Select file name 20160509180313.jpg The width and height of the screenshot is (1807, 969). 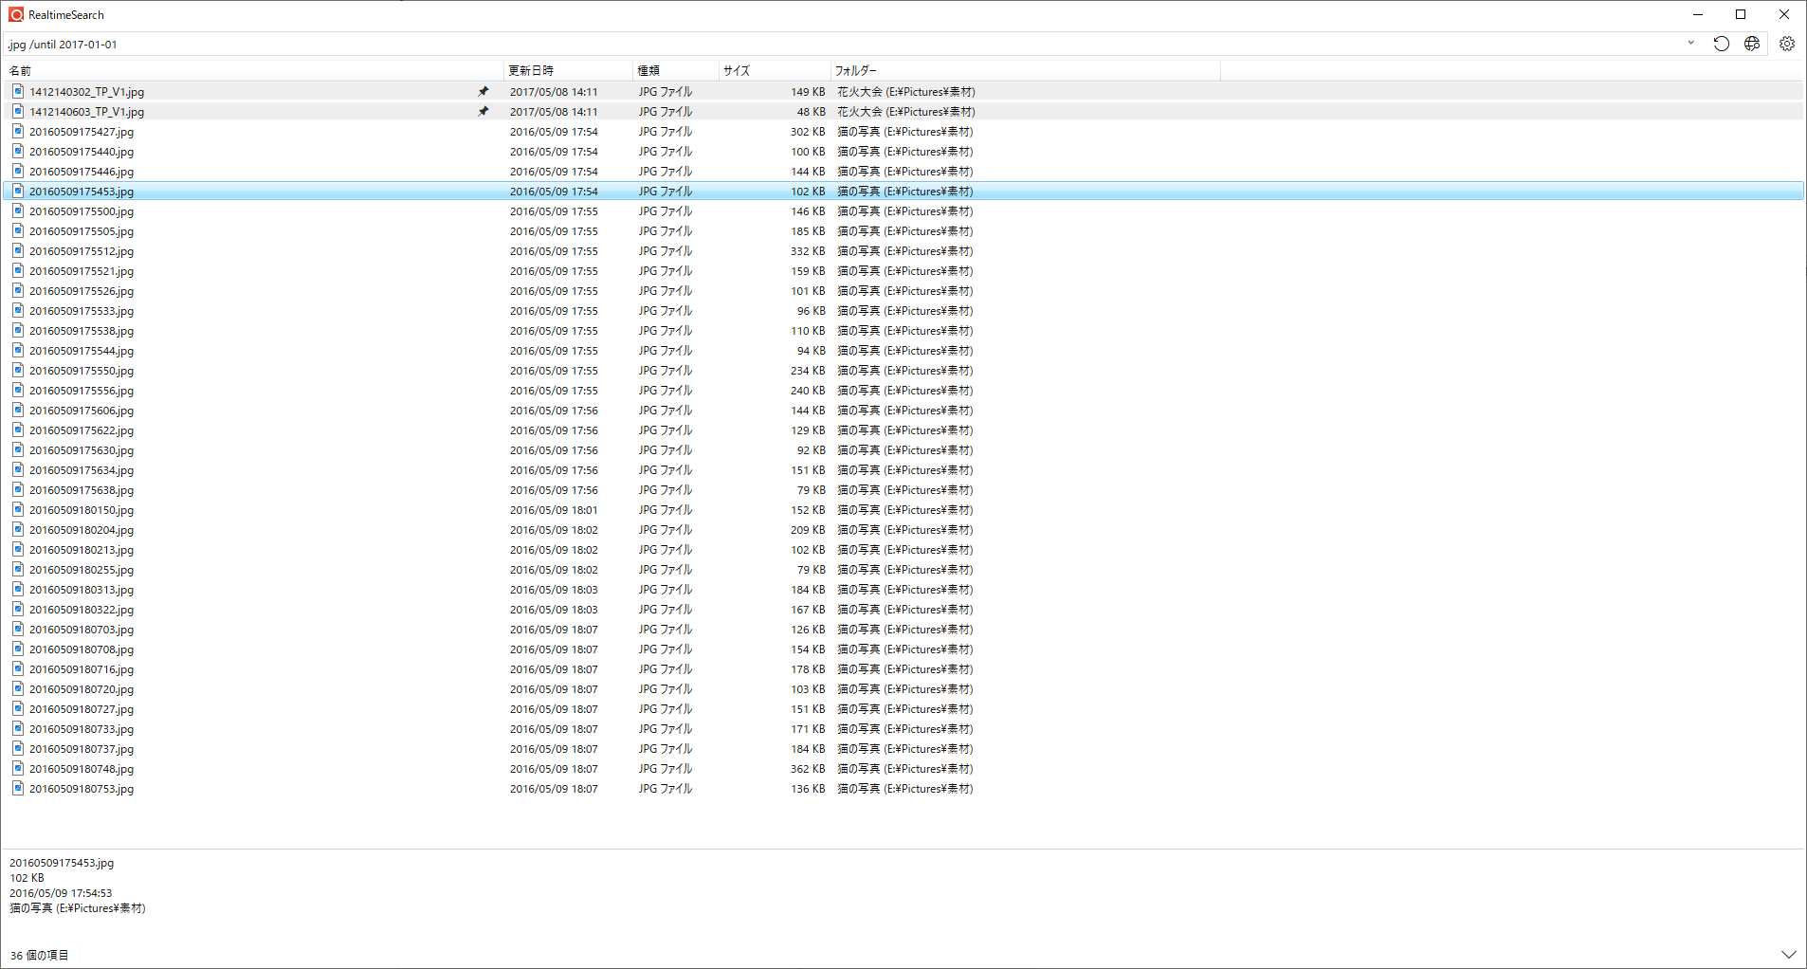tap(82, 590)
